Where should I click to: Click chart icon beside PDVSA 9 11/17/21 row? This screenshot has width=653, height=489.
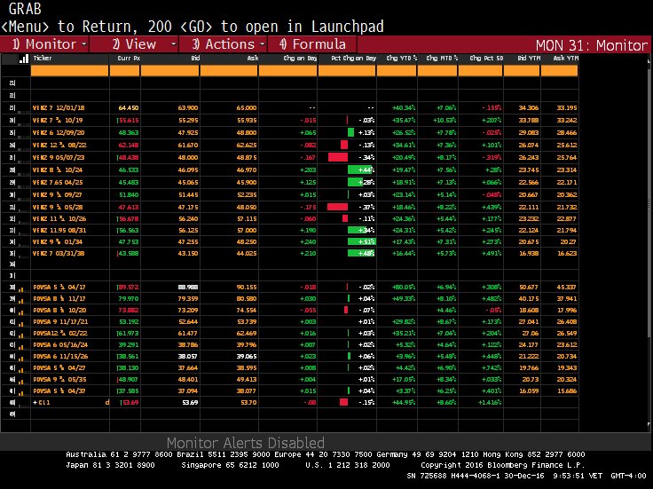(21, 322)
